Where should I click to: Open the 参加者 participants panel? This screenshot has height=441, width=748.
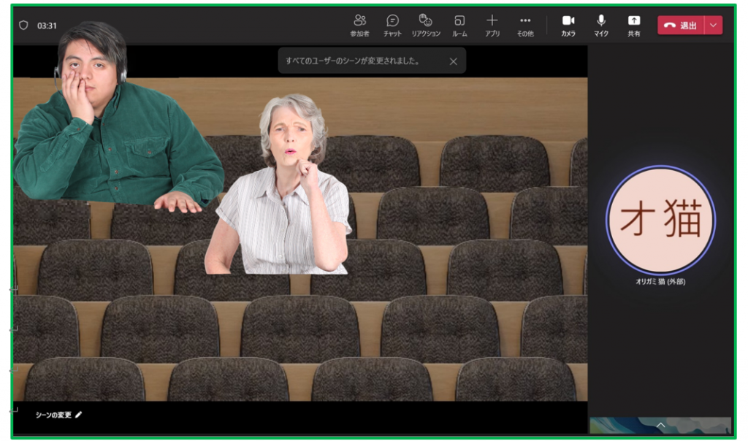click(x=359, y=25)
